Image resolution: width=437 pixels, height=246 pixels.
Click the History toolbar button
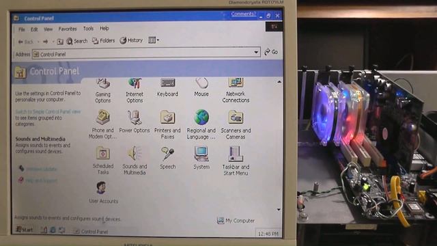click(x=131, y=40)
